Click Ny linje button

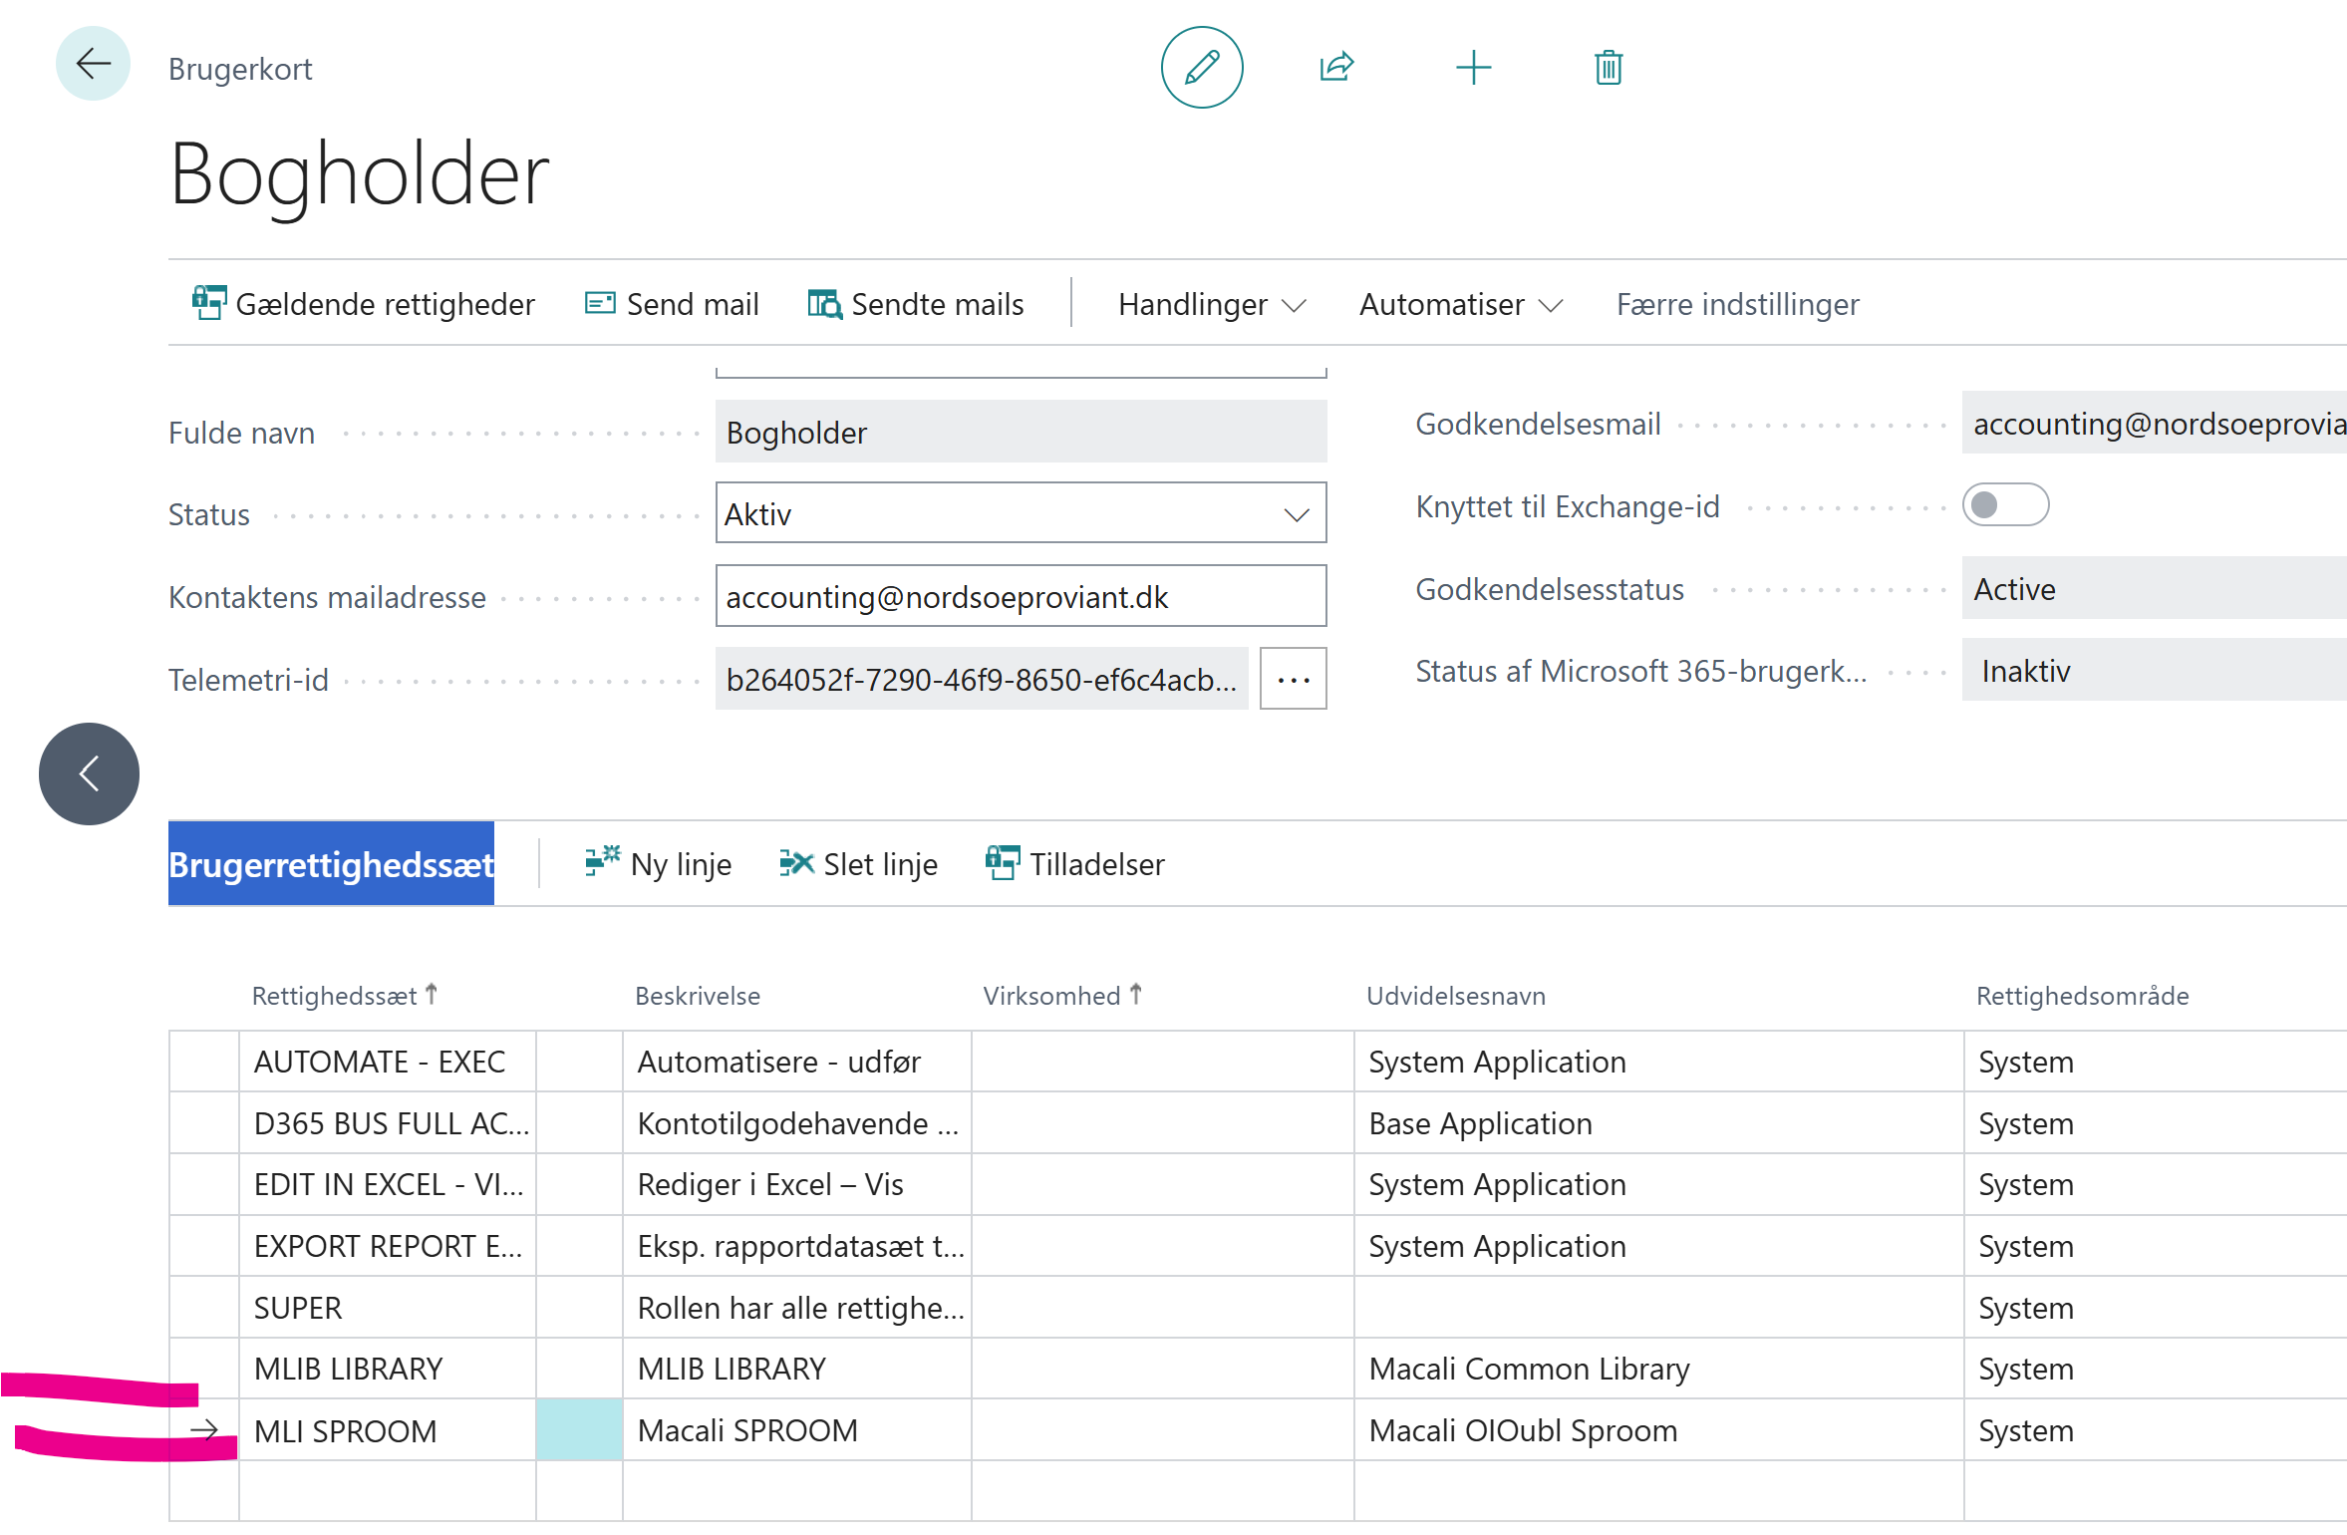coord(659,864)
